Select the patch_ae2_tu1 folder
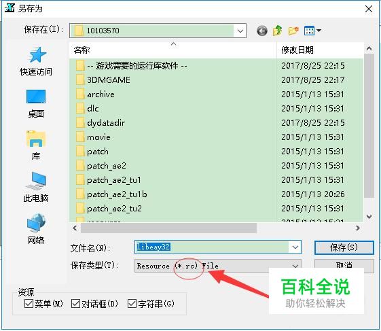Screen dimensions: 381x331 click(109, 180)
